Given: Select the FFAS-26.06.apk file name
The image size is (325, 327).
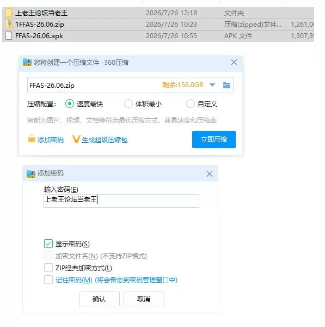Looking at the screenshot, I should (39, 36).
